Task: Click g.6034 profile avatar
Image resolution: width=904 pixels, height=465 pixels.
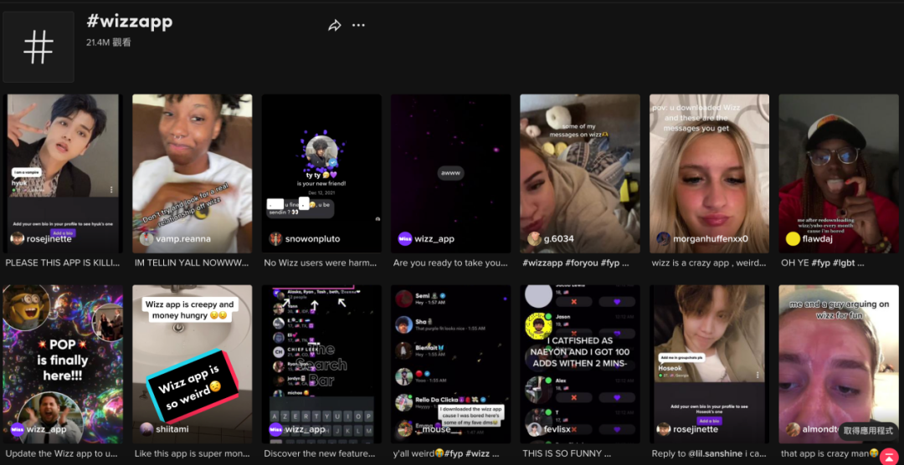Action: pyautogui.click(x=534, y=238)
